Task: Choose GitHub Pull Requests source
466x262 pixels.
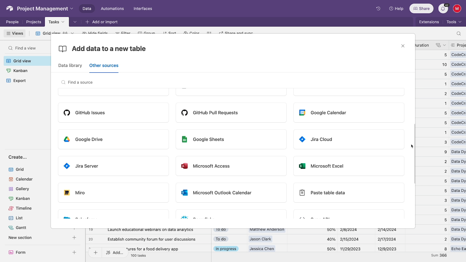Action: click(231, 113)
